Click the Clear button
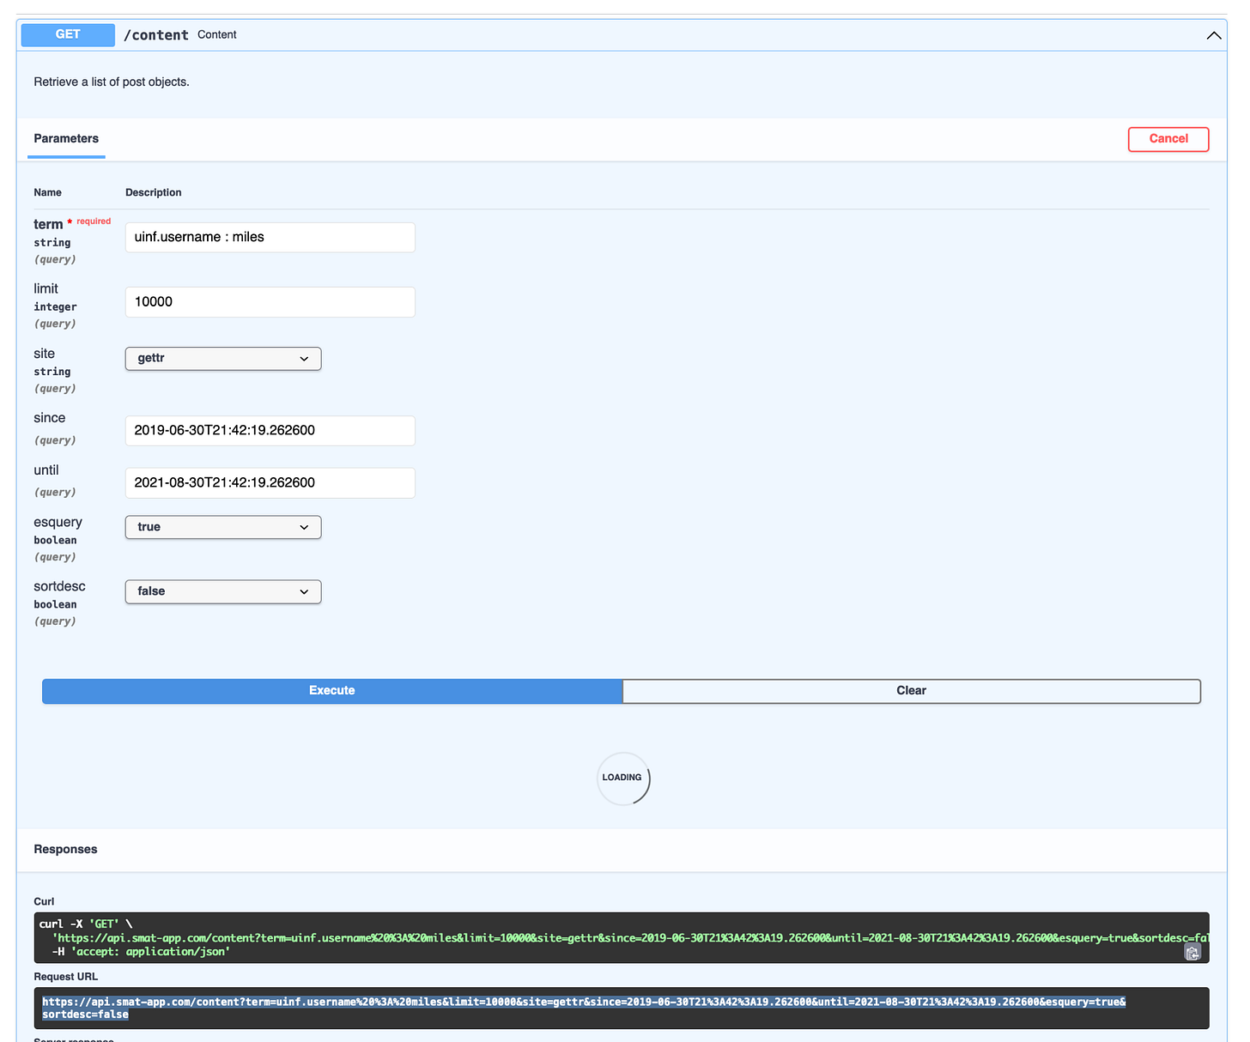The width and height of the screenshot is (1250, 1042). tap(911, 691)
